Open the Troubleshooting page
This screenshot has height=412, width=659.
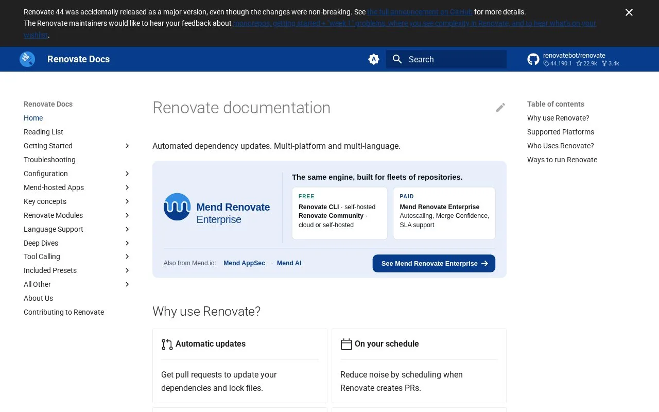(49, 160)
